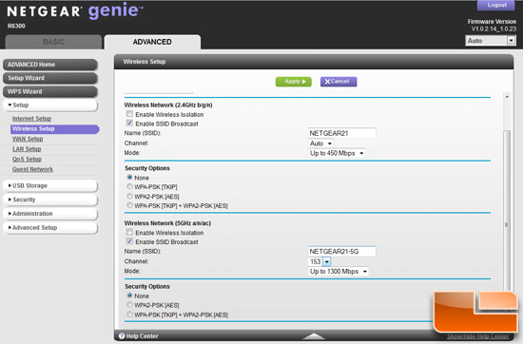This screenshot has height=344, width=523.
Task: Expand the Security section
Action: pos(50,200)
